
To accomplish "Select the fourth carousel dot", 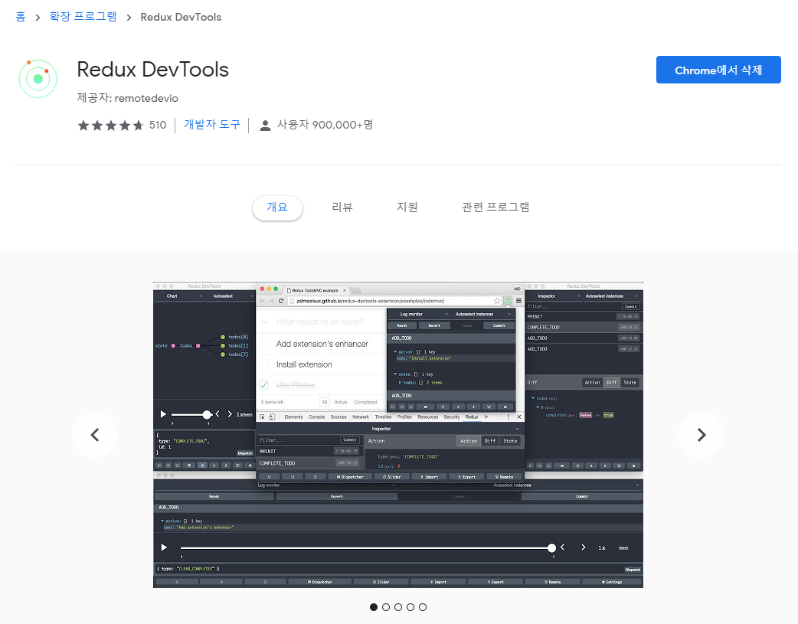I will [410, 606].
